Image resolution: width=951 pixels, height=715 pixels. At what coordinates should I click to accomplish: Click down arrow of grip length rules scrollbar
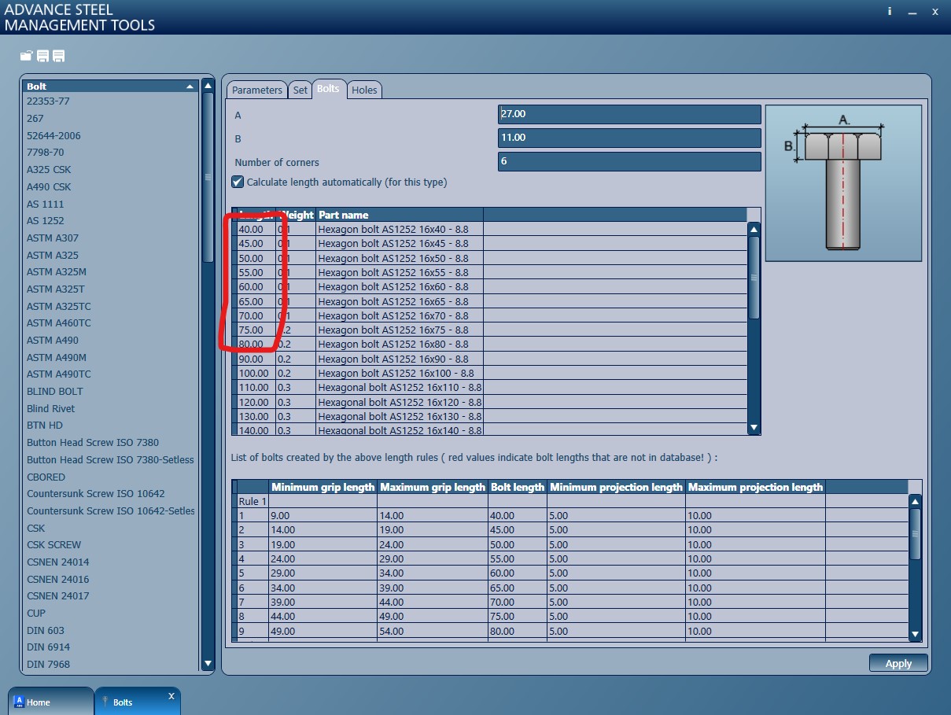915,633
